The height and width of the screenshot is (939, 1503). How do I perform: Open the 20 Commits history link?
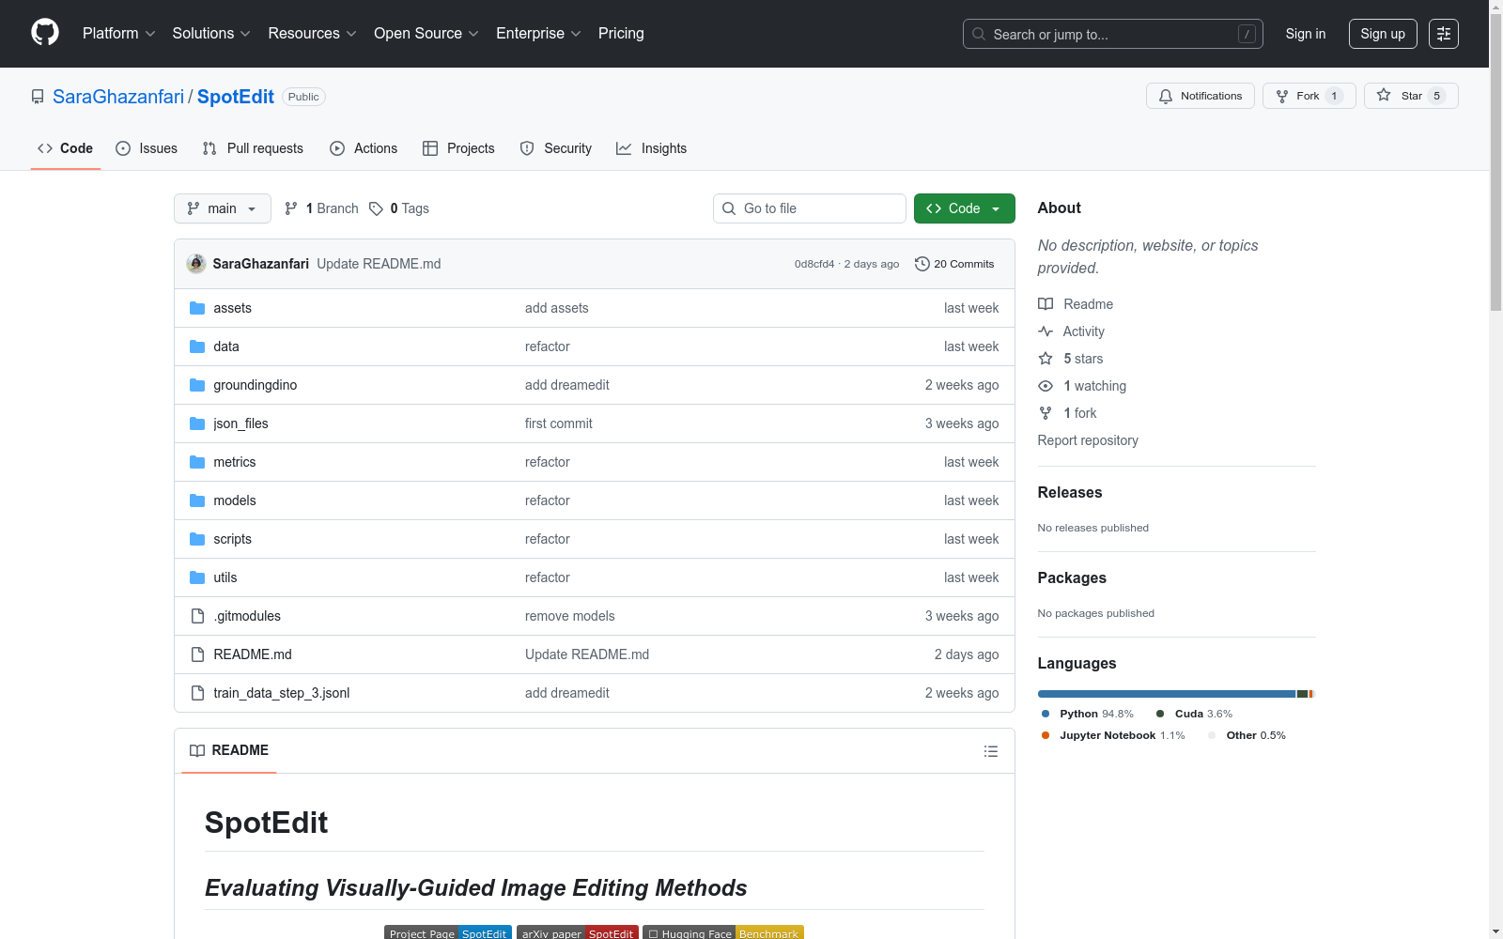pyautogui.click(x=954, y=264)
